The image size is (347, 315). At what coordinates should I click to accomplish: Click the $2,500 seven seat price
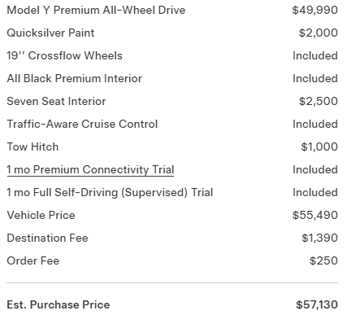pyautogui.click(x=319, y=102)
